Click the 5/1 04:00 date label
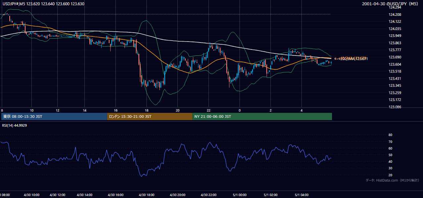This screenshot has height=198, width=423. tap(302, 195)
